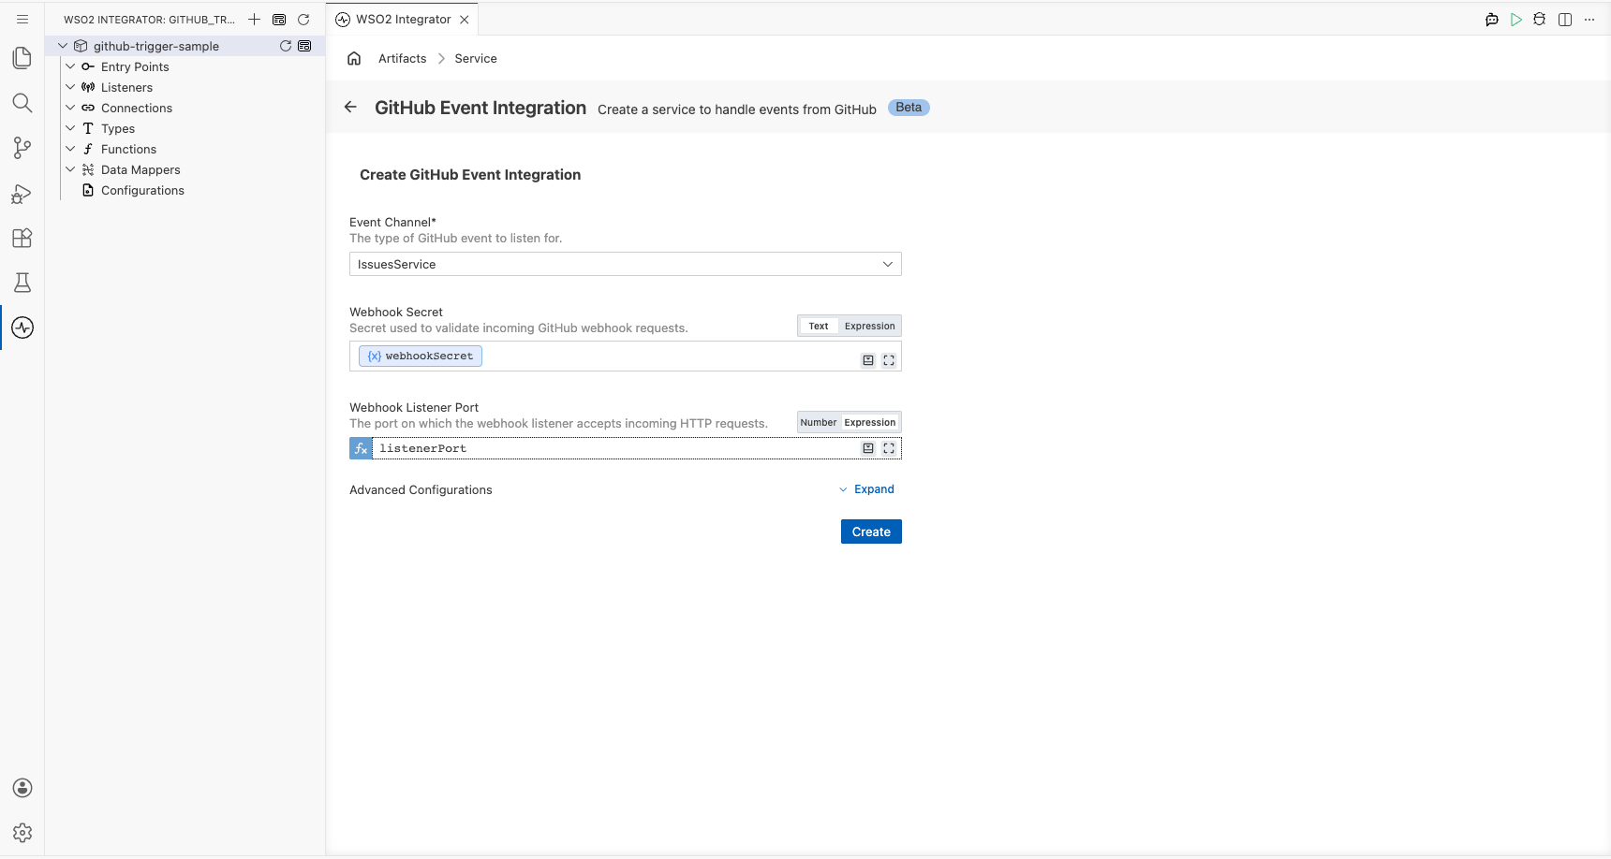
Task: Select the Entry Points tree label
Action: [x=135, y=66]
